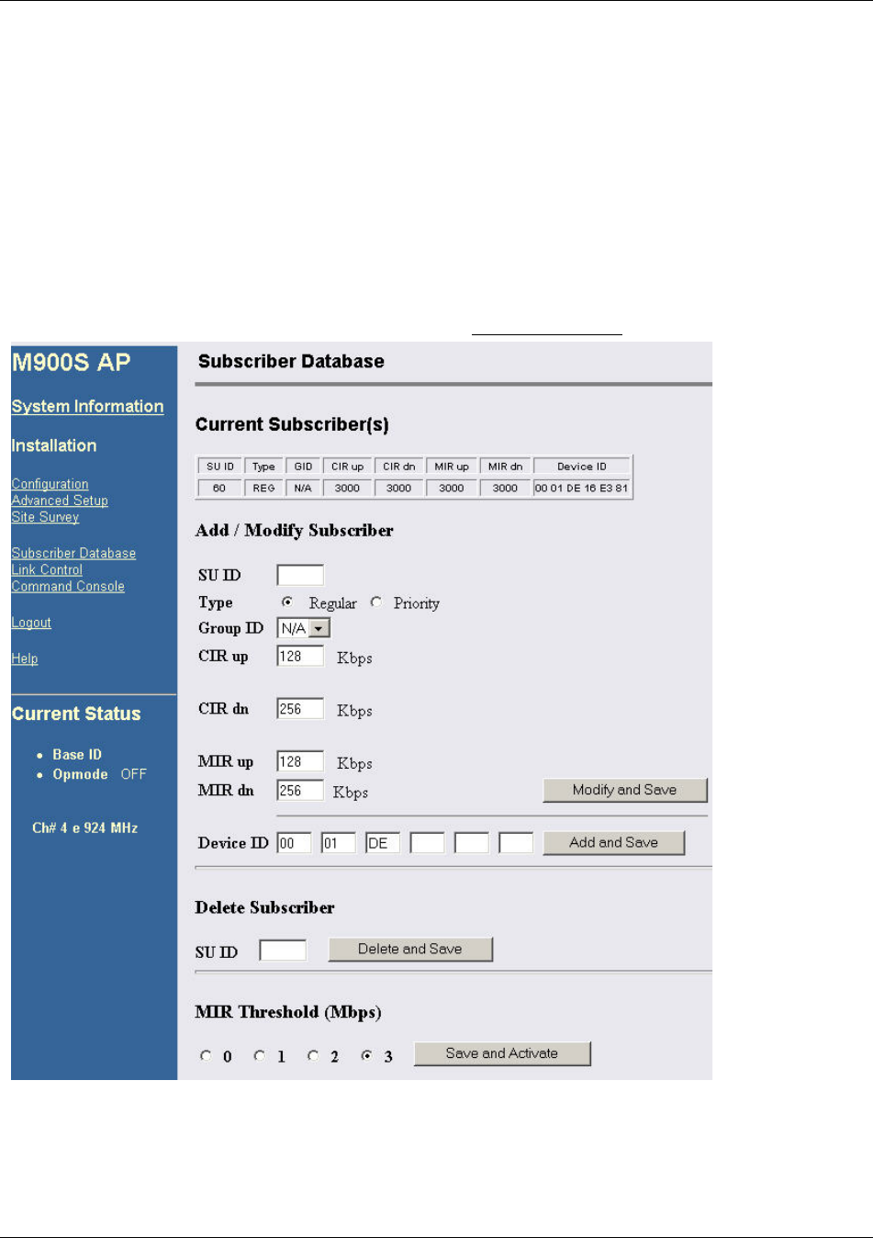Screen dimensions: 873x1238
Task: Click the last Device ID field
Action: click(516, 843)
